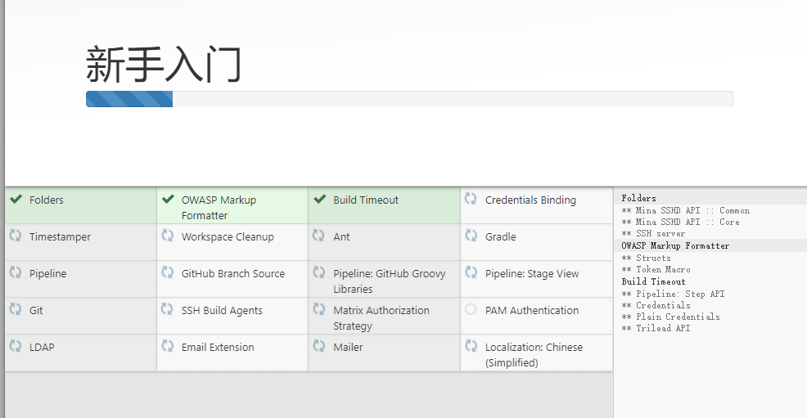Viewport: 807px width, 418px height.
Task: Click the 新手入门 heading
Action: coord(164,65)
